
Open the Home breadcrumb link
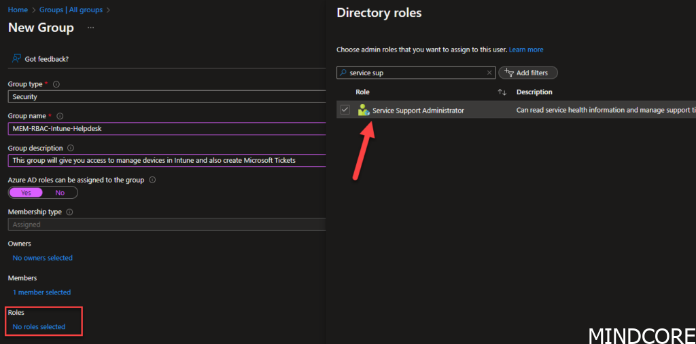[18, 9]
